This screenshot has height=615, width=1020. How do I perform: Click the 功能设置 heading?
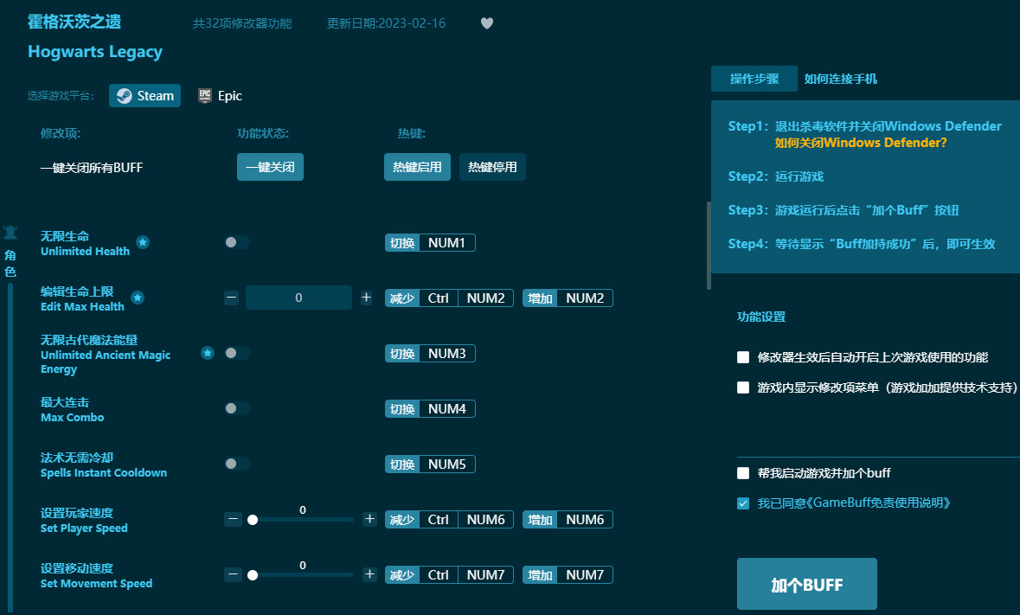(x=761, y=317)
